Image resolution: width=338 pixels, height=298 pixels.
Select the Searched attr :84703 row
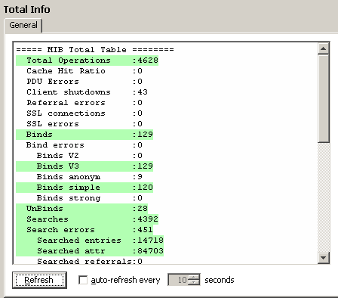pyautogui.click(x=90, y=251)
